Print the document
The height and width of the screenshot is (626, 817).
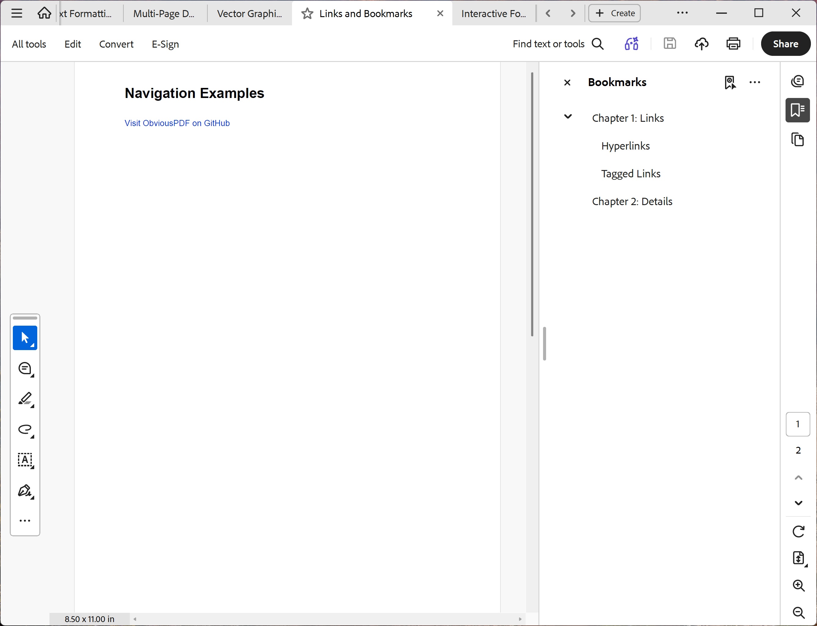click(733, 44)
